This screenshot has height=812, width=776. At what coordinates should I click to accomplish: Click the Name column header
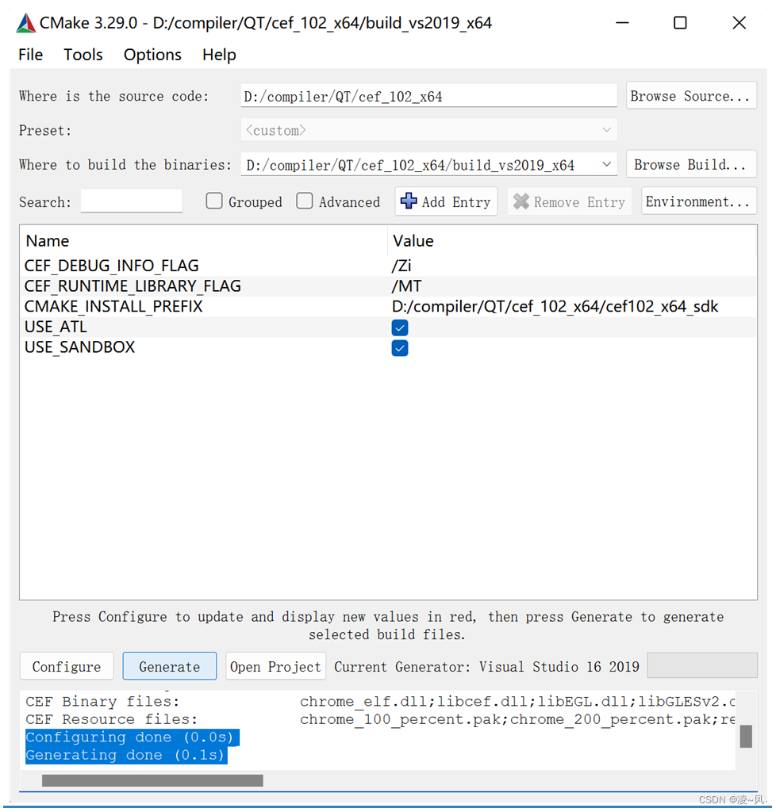coord(48,241)
